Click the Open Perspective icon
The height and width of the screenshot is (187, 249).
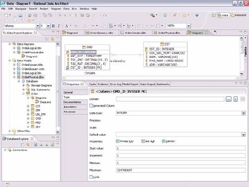click(214, 15)
